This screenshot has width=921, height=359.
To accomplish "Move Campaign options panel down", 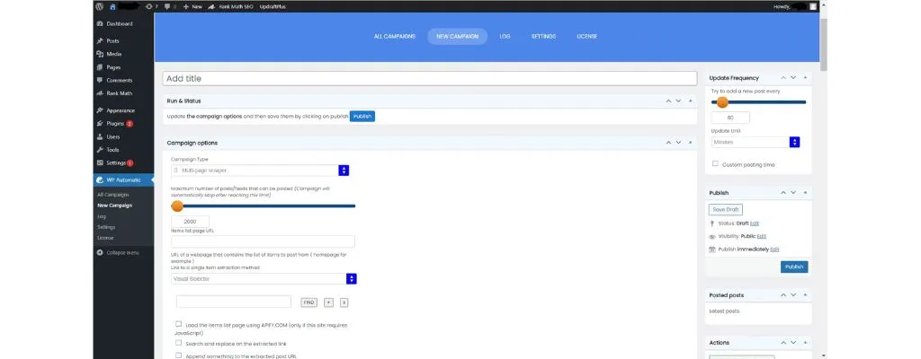I will point(678,143).
